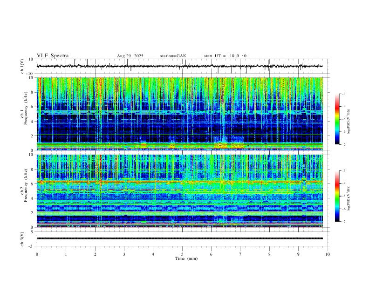Viewport: 369px width, 285px height.
Task: Click the time axis tick label "6"
Action: point(212,254)
